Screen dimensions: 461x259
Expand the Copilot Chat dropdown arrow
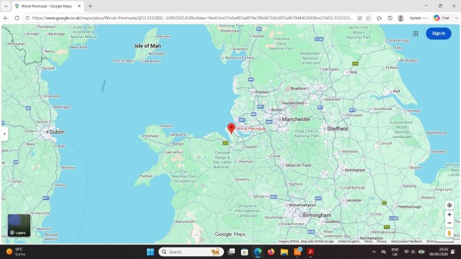456,18
